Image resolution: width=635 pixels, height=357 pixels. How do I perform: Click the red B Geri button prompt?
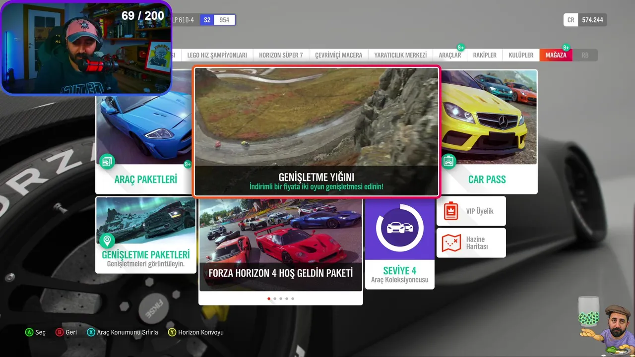(x=66, y=332)
